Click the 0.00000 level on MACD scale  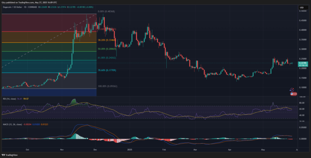[x=303, y=139]
